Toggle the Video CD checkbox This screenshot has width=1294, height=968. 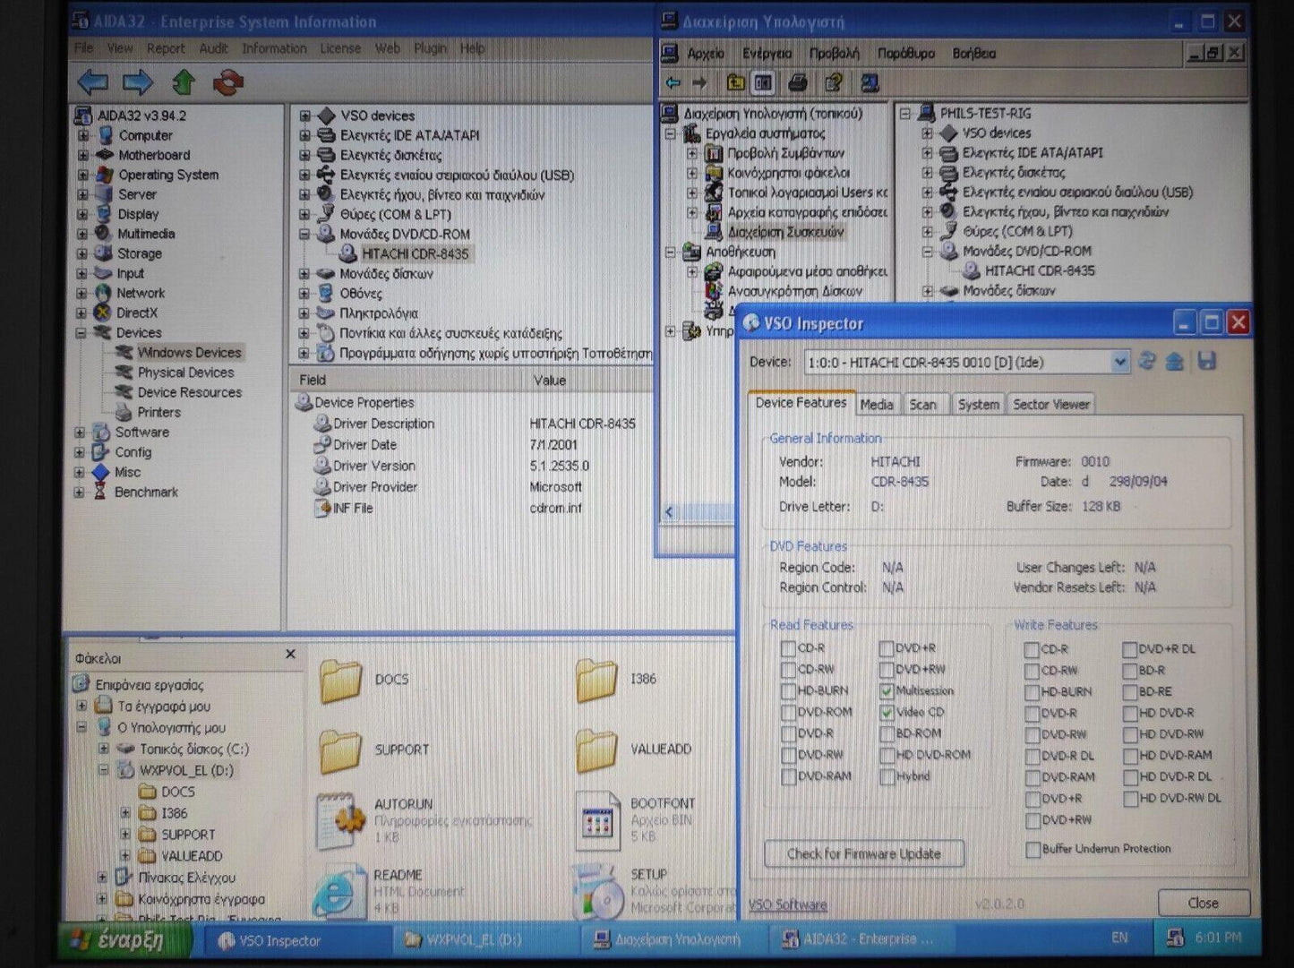point(887,713)
